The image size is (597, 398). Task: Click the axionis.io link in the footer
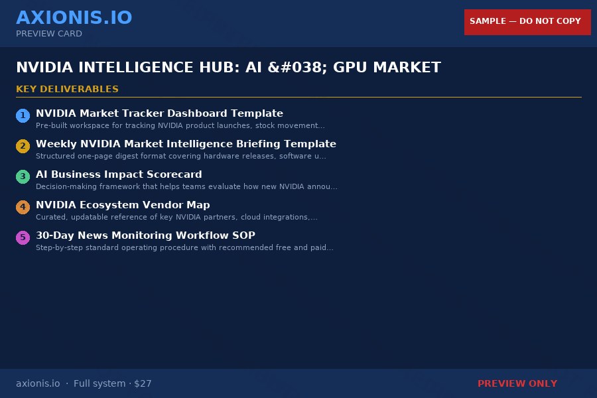point(38,383)
